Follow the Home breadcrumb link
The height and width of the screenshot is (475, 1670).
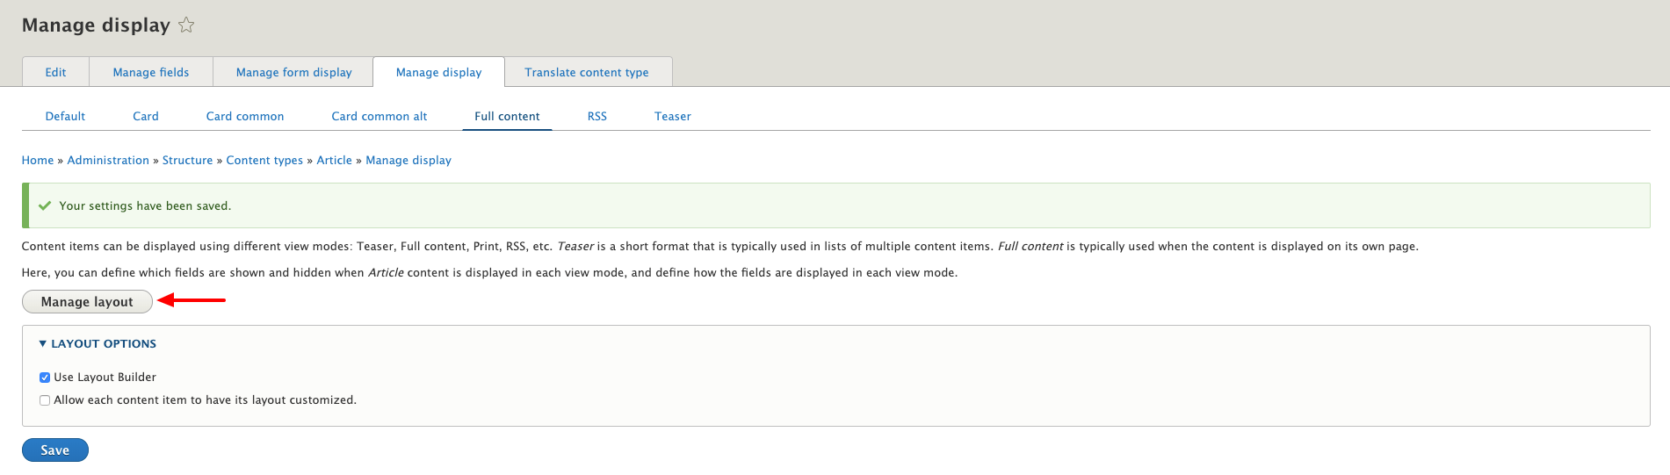point(38,160)
